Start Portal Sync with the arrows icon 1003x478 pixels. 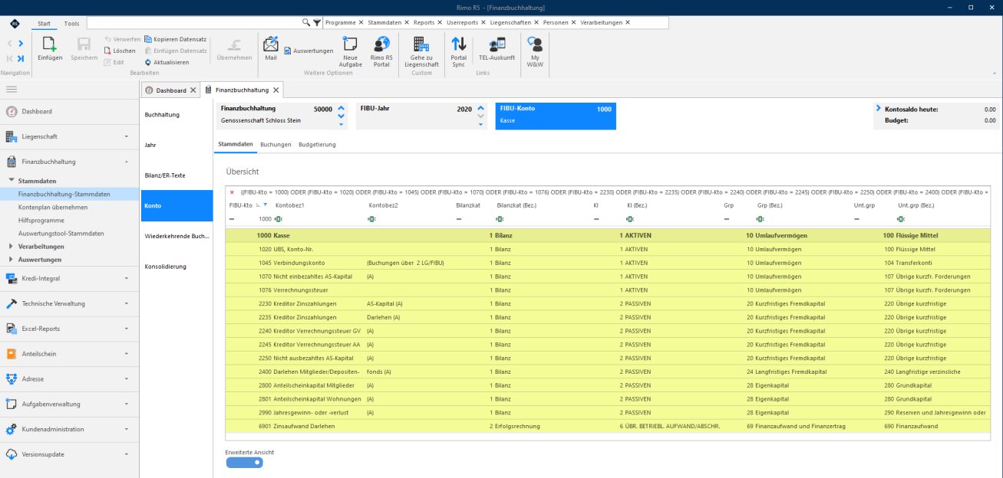pyautogui.click(x=458, y=44)
